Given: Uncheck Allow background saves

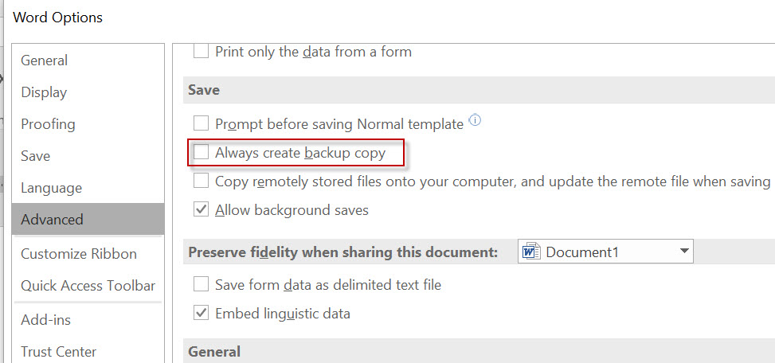Looking at the screenshot, I should 201,210.
